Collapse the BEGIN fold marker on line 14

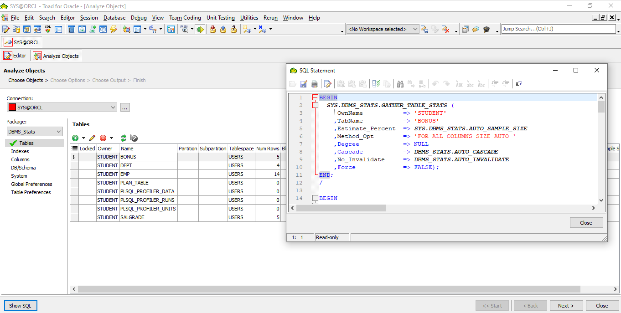click(x=315, y=198)
